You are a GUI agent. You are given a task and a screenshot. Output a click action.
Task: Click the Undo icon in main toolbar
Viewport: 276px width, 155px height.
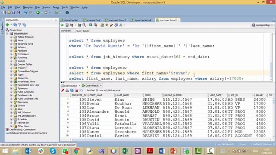(x=26, y=12)
